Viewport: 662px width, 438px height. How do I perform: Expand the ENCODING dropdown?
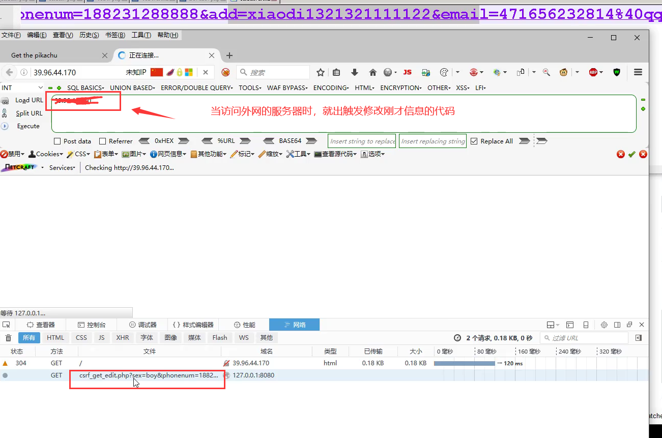[x=331, y=88]
